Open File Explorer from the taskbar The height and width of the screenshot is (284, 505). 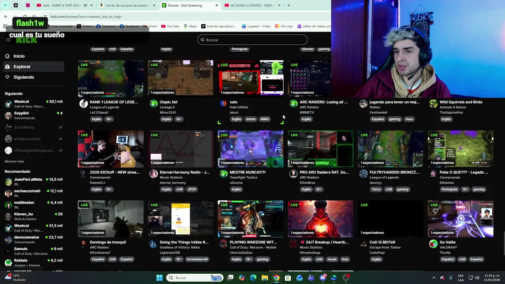click(x=265, y=278)
